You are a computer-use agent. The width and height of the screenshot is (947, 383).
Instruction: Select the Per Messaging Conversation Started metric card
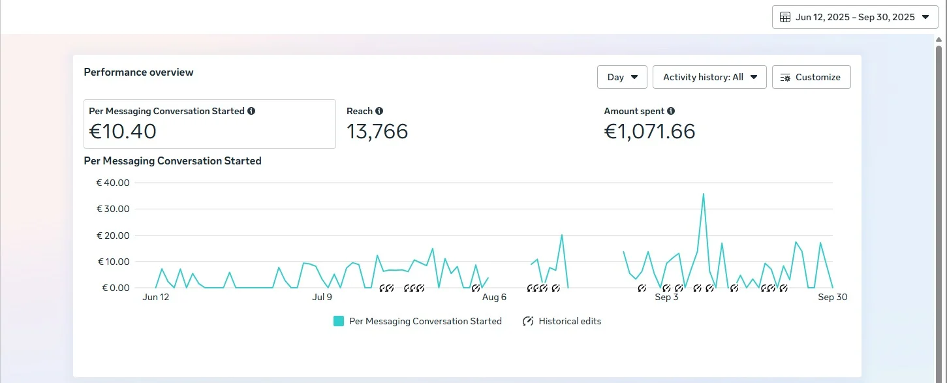(x=210, y=124)
